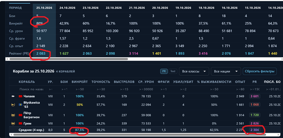This screenshot has height=138, width=283.
Task: Select the 25.10.2026 period column
Action: (x=44, y=8)
